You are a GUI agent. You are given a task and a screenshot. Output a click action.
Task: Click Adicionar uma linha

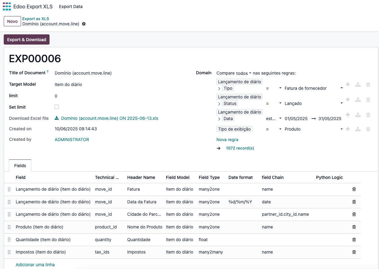point(35,265)
